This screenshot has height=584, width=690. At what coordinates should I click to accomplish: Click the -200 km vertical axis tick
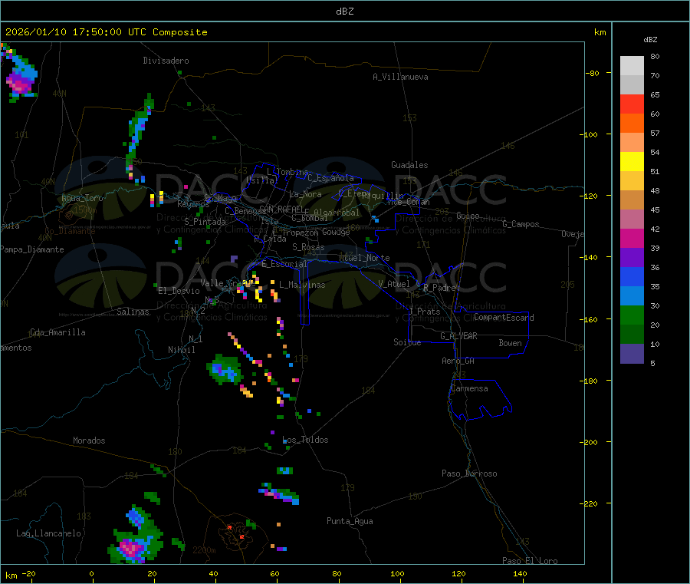click(x=590, y=442)
